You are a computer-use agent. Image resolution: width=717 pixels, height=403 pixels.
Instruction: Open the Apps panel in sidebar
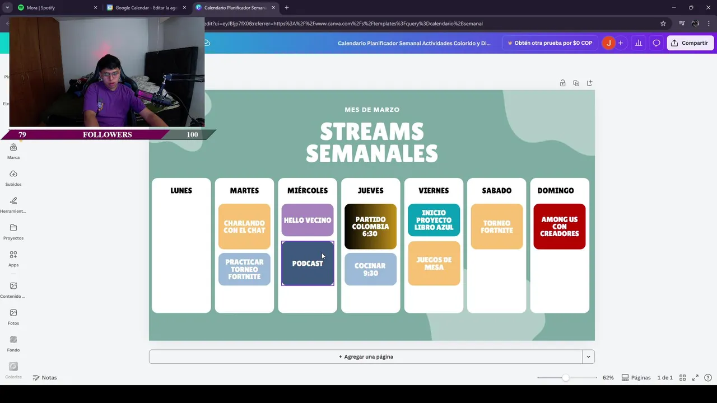click(13, 259)
